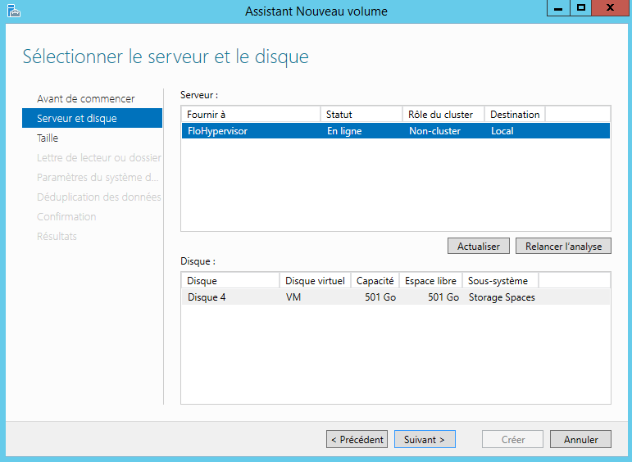
Task: Sort disks by Sous-système column
Action: pyautogui.click(x=500, y=281)
